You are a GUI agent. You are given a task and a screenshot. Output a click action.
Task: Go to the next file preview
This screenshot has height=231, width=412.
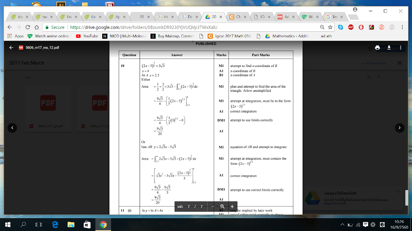tap(399, 128)
